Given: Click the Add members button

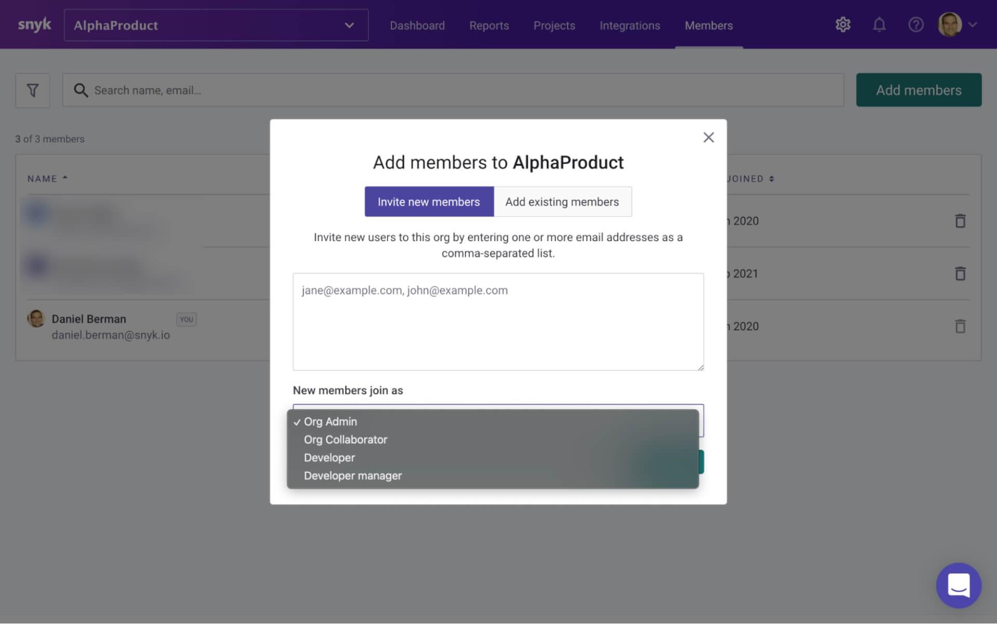Looking at the screenshot, I should coord(919,90).
